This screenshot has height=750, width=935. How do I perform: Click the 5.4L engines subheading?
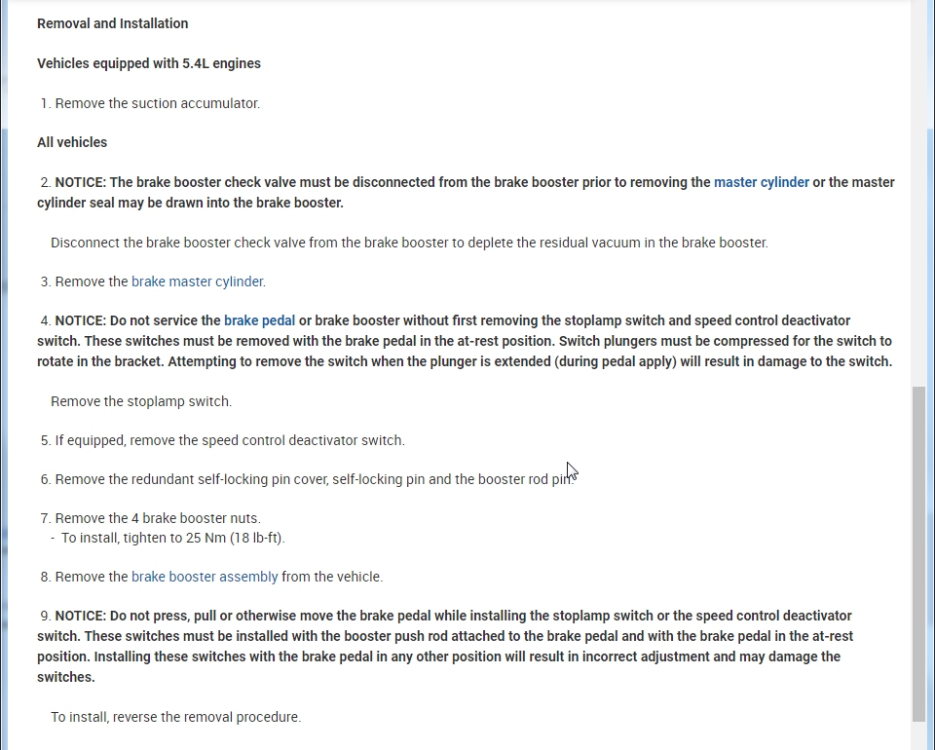point(149,63)
